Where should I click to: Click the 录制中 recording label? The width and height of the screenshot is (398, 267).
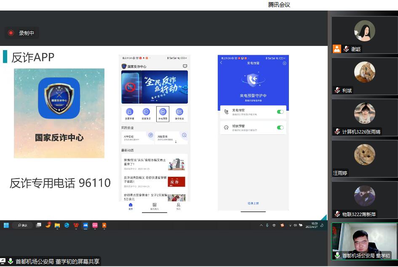point(26,33)
